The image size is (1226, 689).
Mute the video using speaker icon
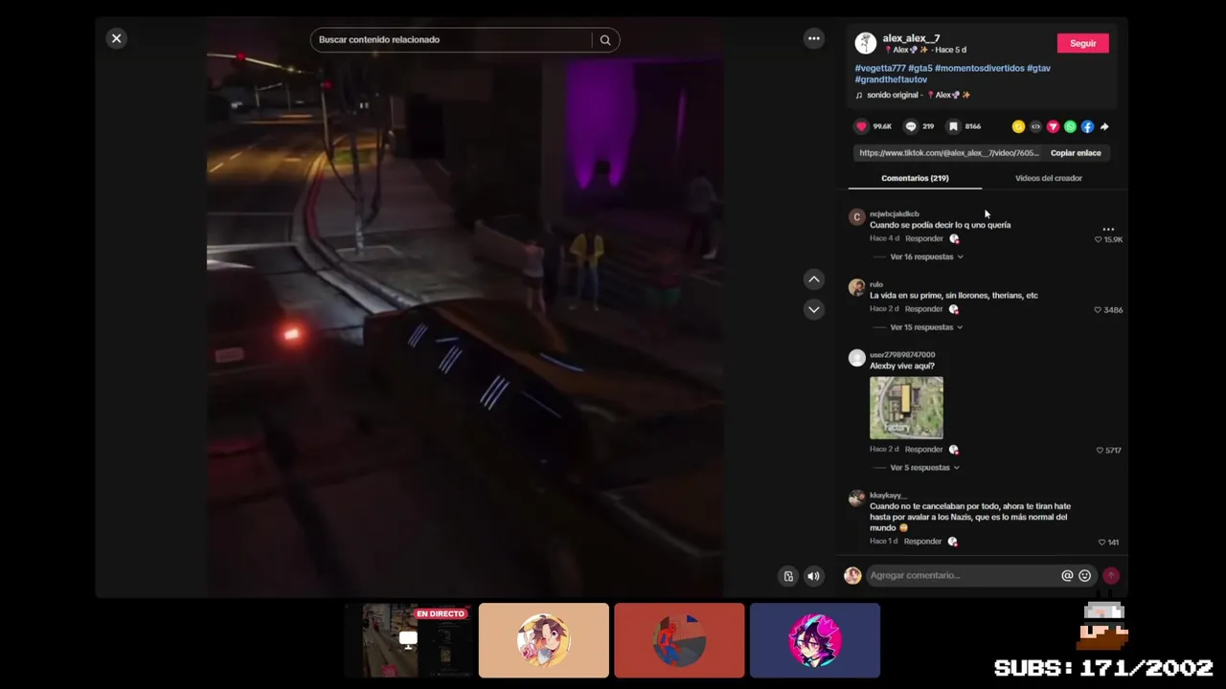tap(813, 576)
